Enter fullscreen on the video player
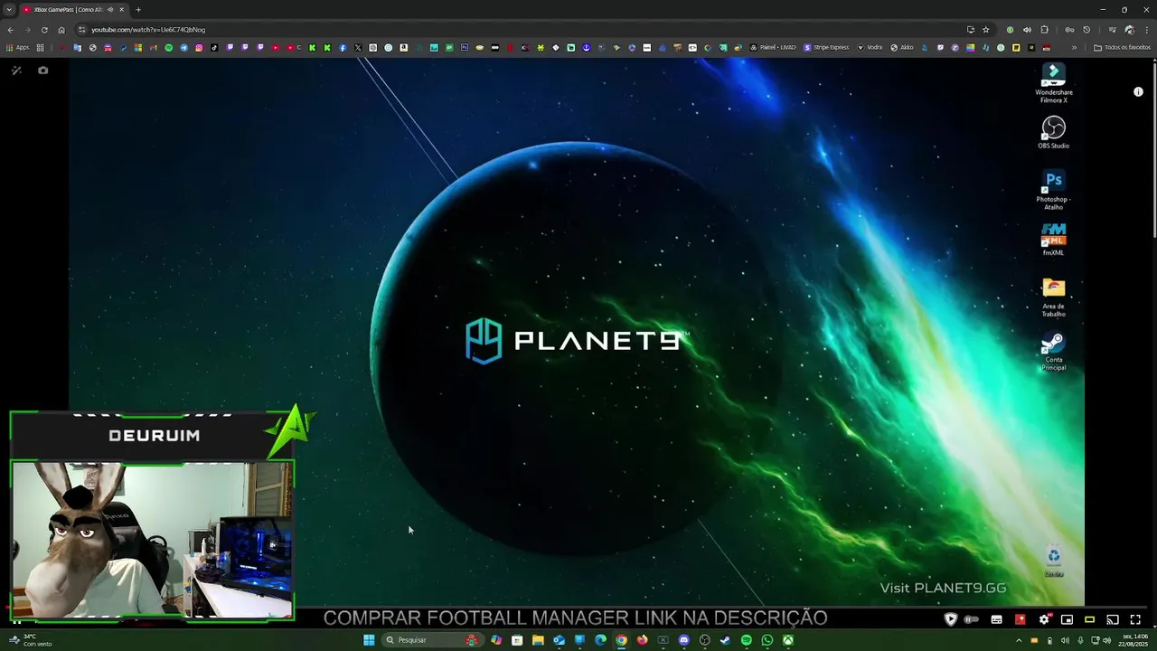Screen dimensions: 1157x651 click(x=1135, y=619)
